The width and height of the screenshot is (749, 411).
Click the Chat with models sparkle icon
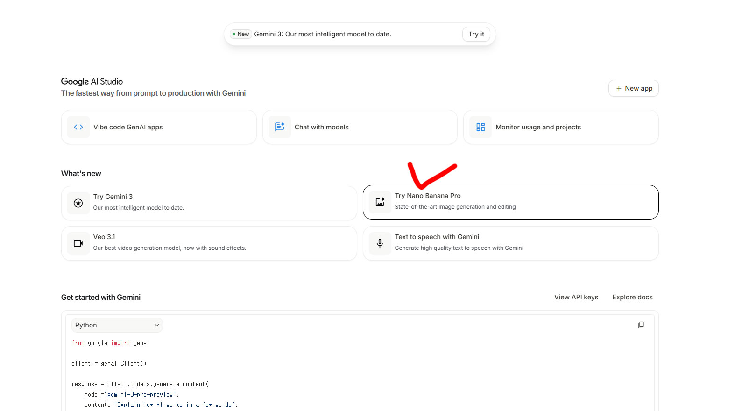[x=280, y=127]
